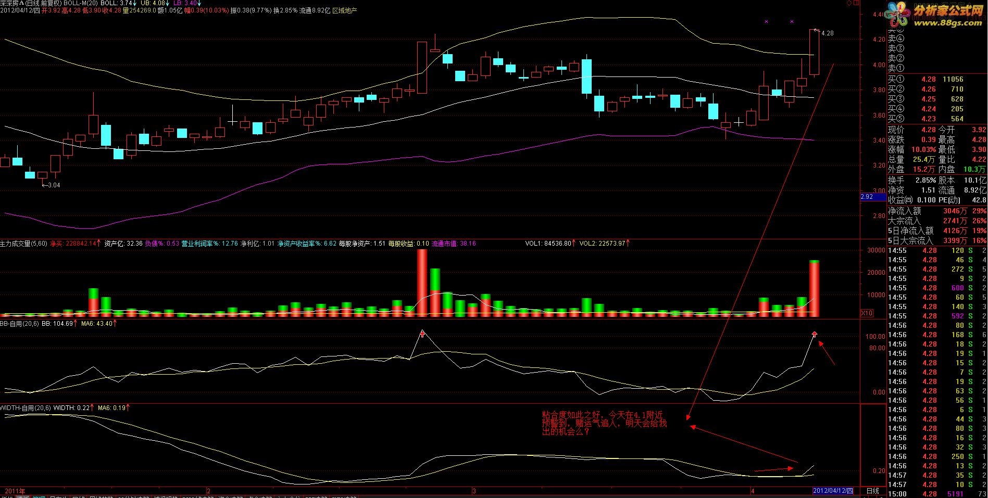Screen dimensions: 988x498
Task: Click the right purple x marker above chart
Action: pos(792,21)
